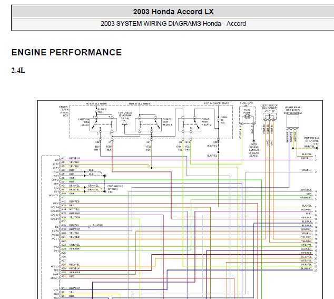Click the 'VTC' terminal name

point(56,290)
